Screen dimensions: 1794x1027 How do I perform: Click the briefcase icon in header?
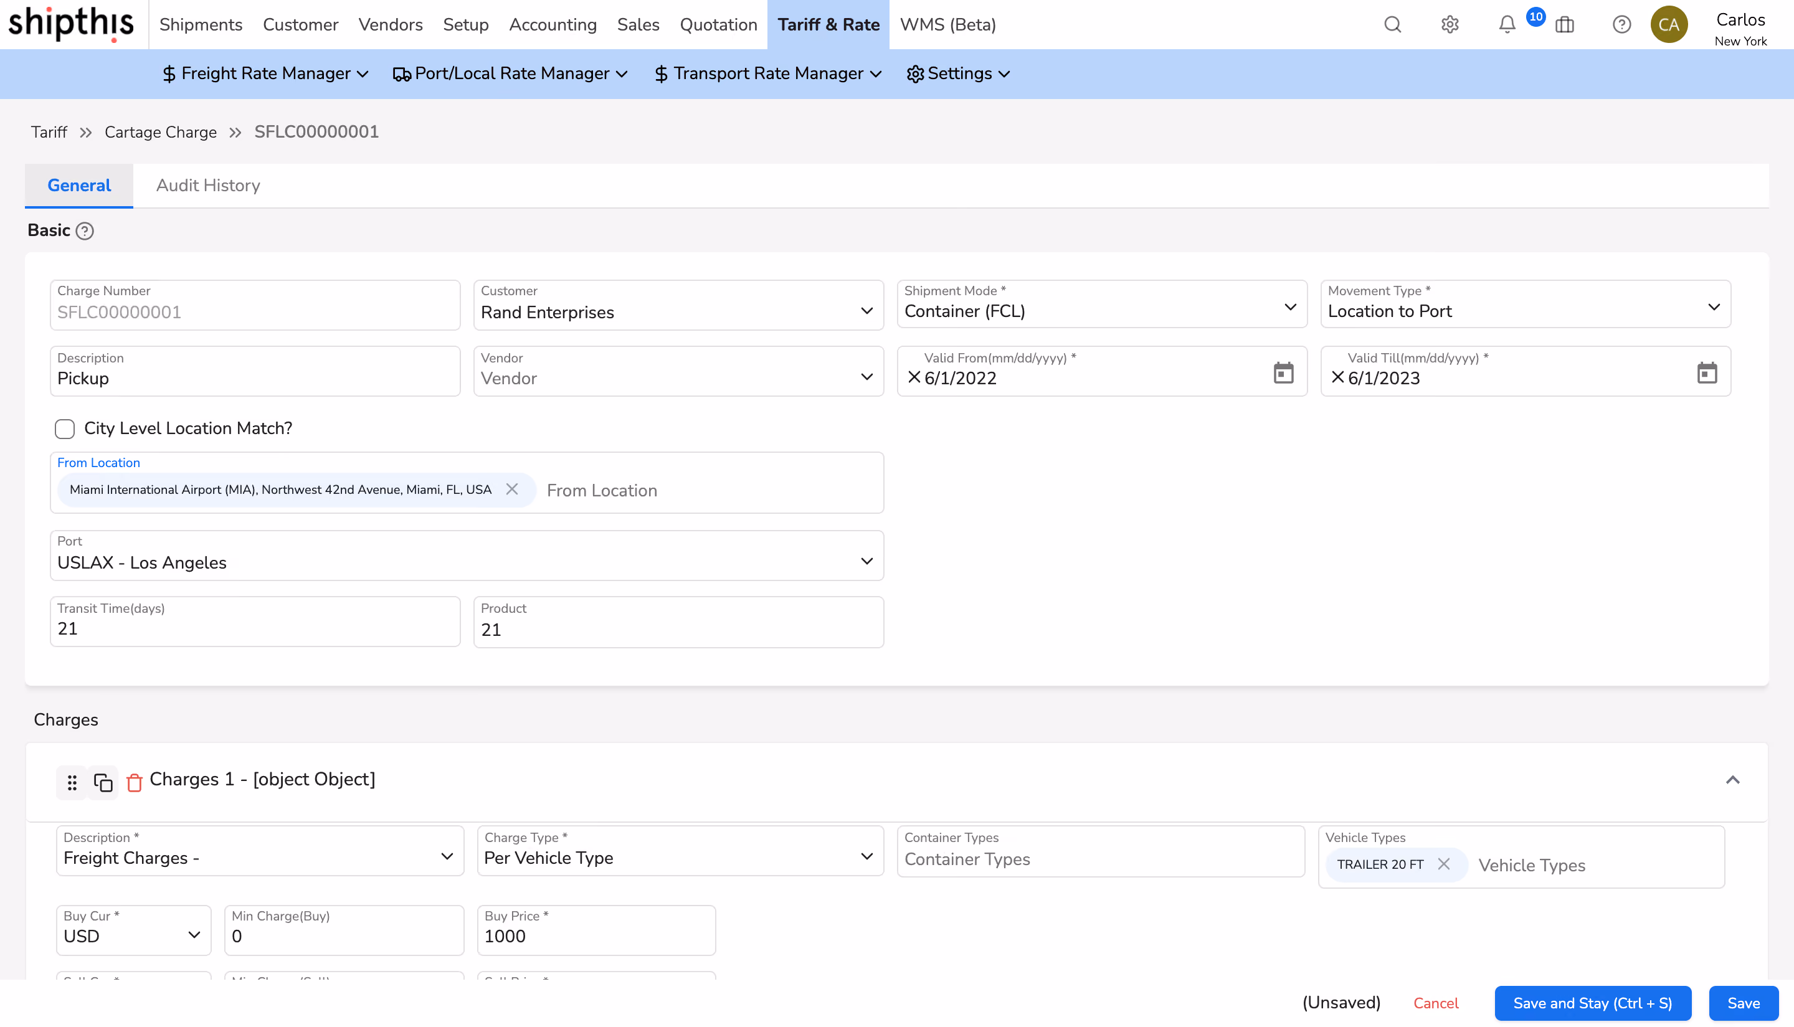coord(1565,25)
